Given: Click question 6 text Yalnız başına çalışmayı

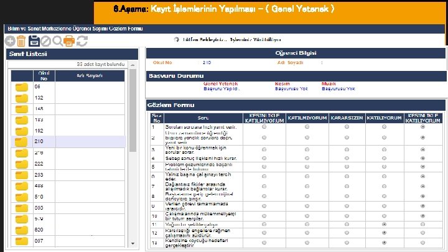Looking at the screenshot, I should 198,177.
